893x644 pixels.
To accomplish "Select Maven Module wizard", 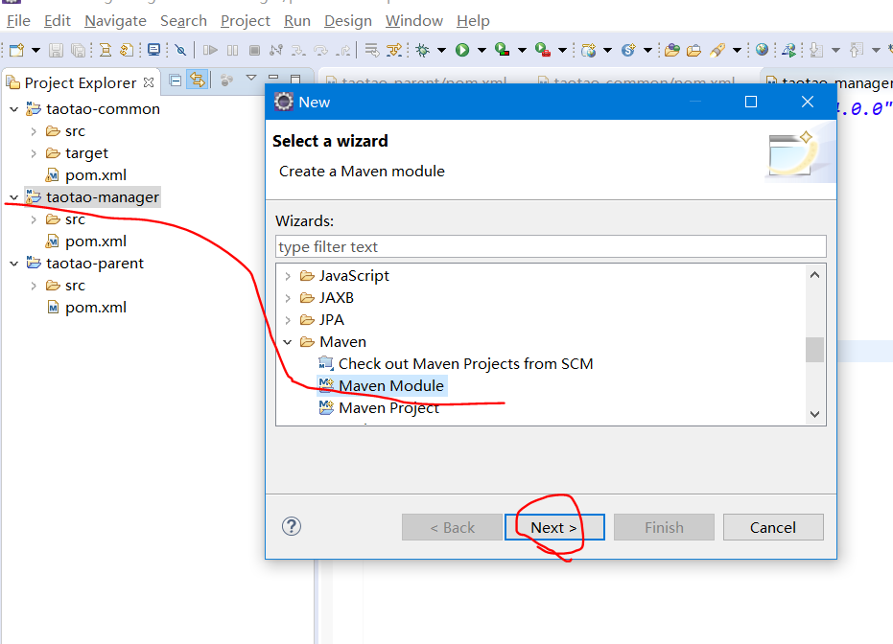I will (x=382, y=386).
